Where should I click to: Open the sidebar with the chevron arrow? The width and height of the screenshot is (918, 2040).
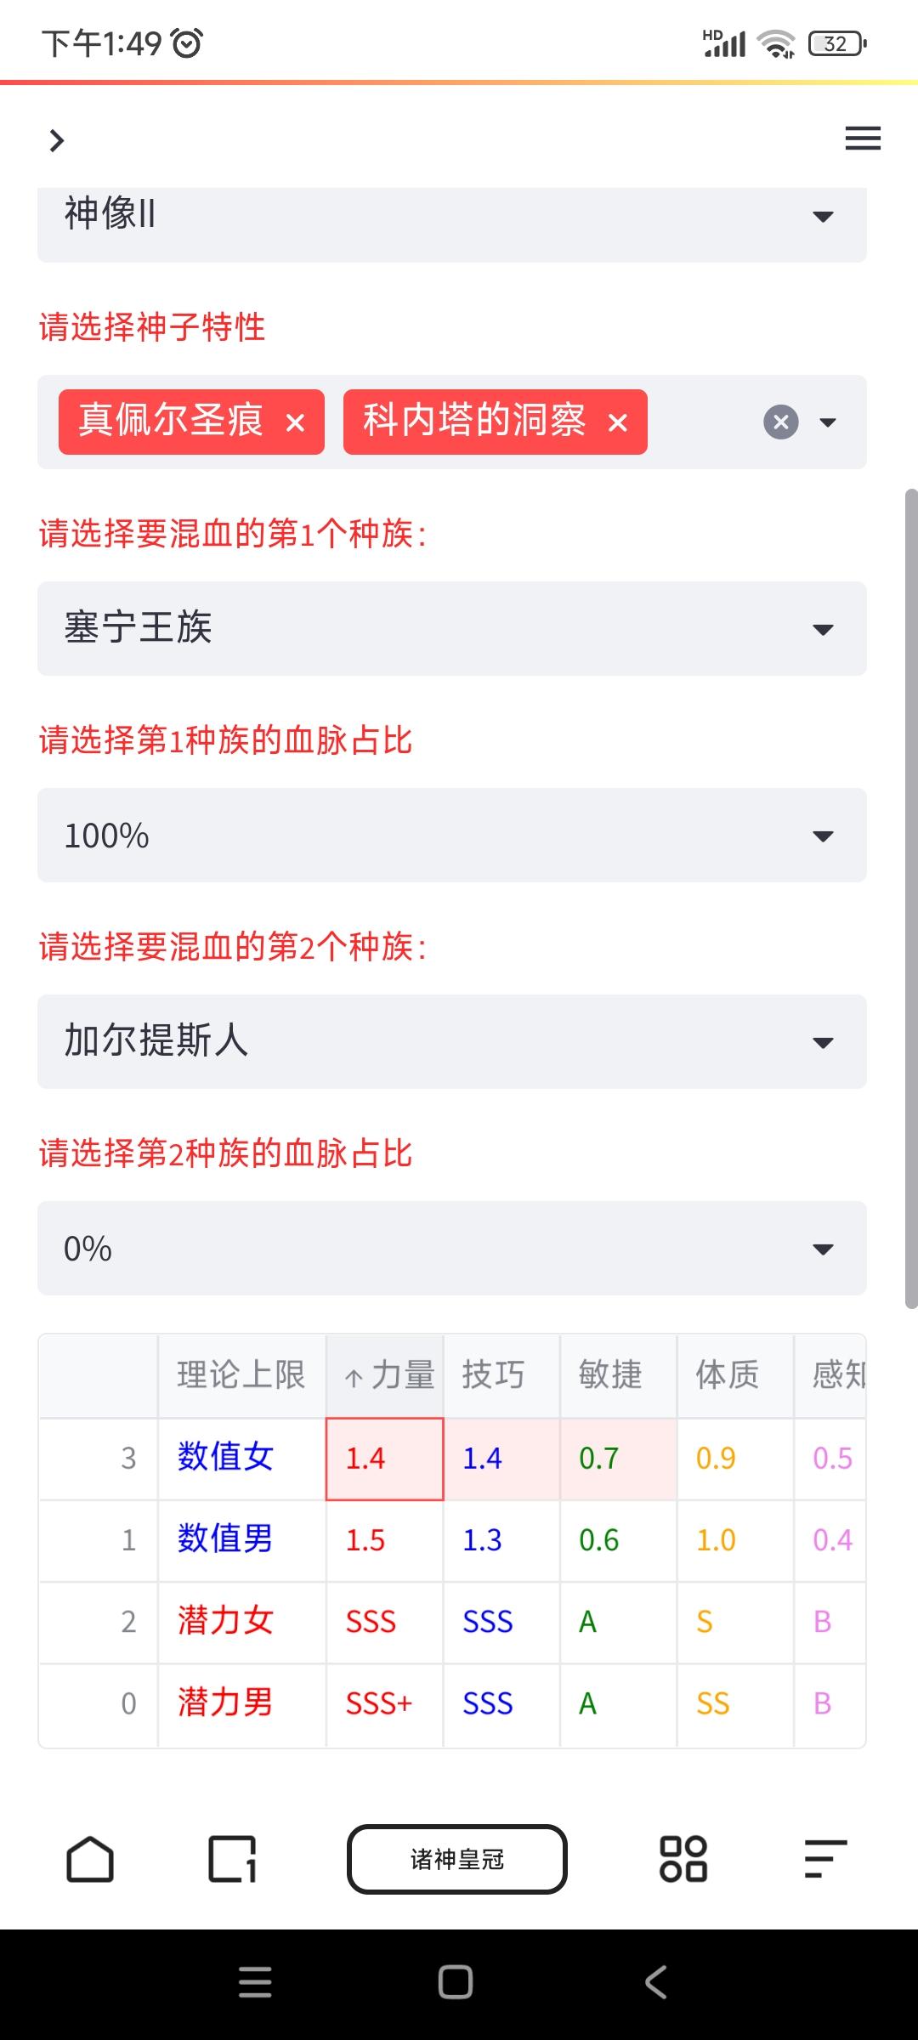coord(57,140)
